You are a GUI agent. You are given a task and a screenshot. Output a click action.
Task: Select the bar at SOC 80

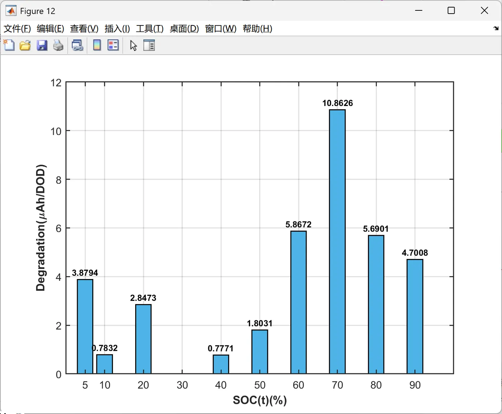point(376,304)
